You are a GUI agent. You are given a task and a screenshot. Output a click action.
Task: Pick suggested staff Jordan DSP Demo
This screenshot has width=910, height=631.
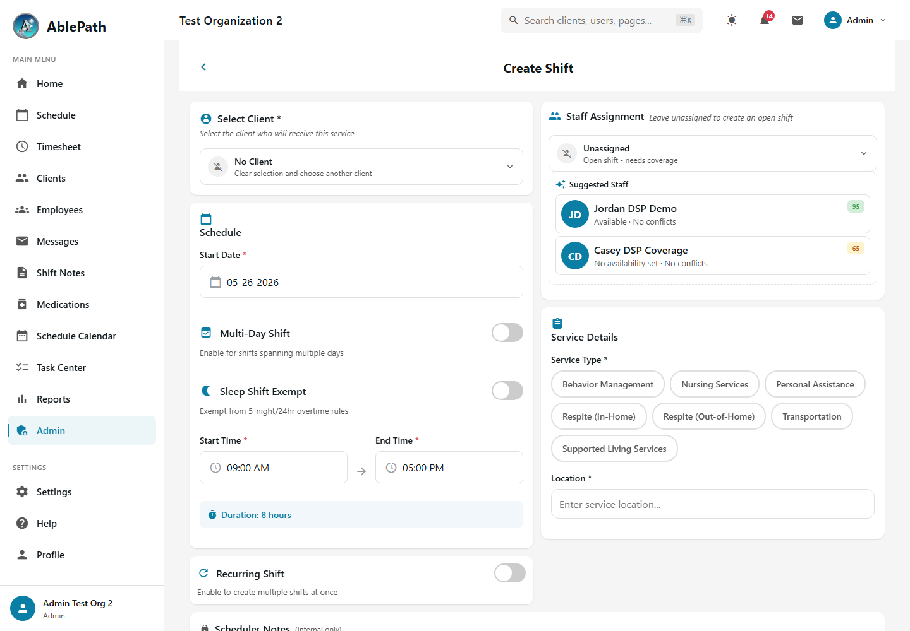(713, 214)
